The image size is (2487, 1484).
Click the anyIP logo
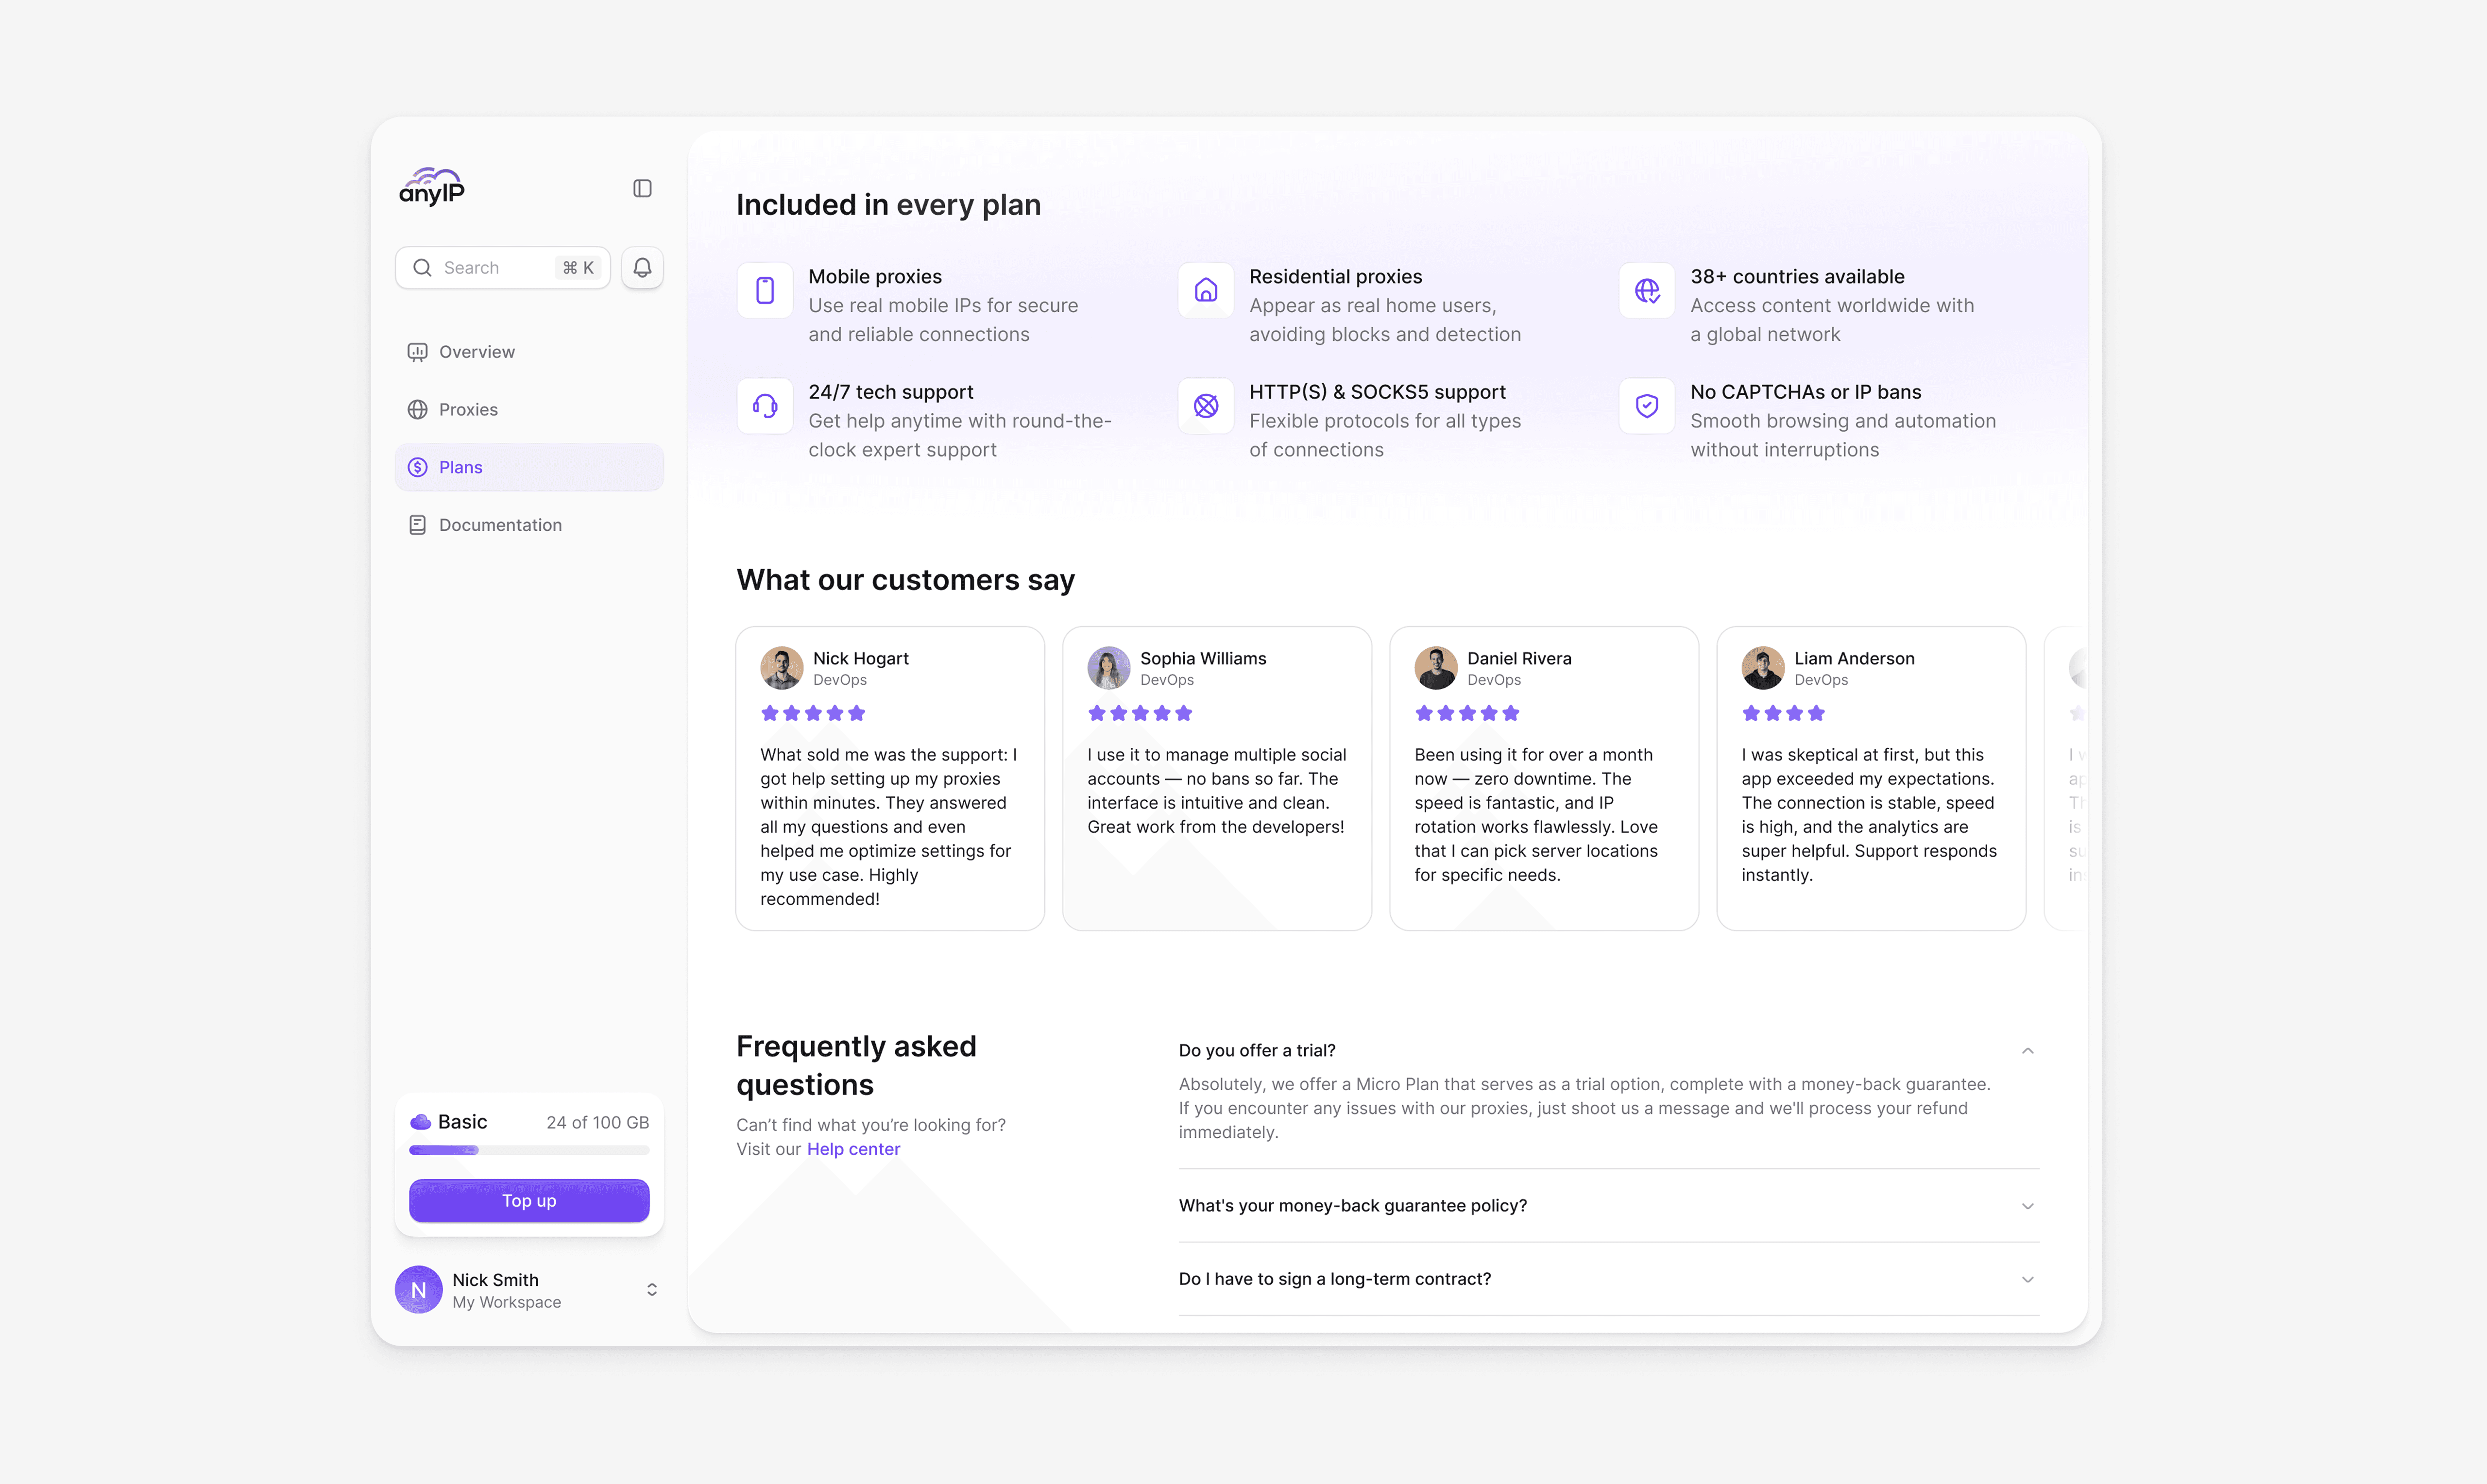[x=432, y=186]
